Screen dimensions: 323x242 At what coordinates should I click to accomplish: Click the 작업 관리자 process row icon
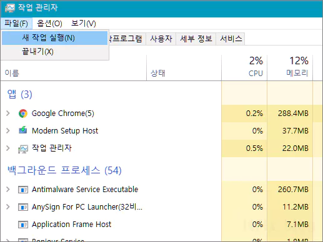tap(23, 148)
